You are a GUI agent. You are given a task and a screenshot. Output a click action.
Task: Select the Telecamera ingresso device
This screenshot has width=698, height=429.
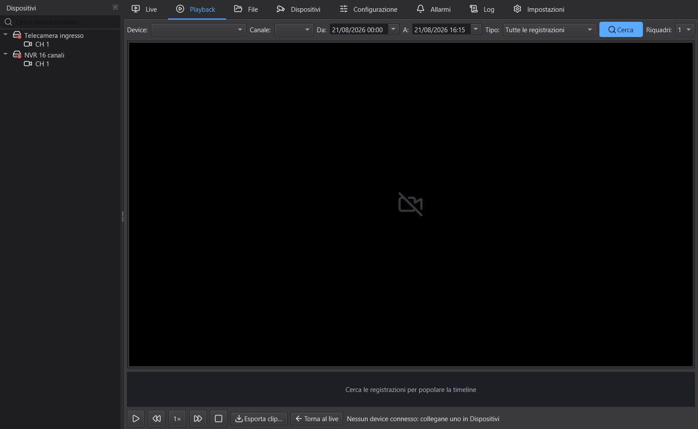point(54,35)
